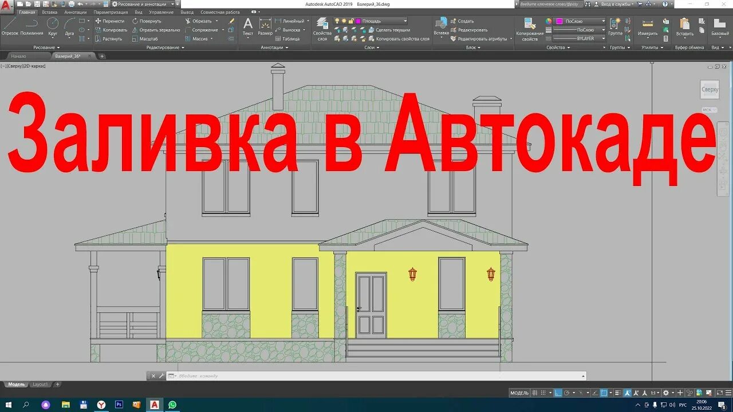Pick the magenta color swatch in Свойства panel

[559, 21]
